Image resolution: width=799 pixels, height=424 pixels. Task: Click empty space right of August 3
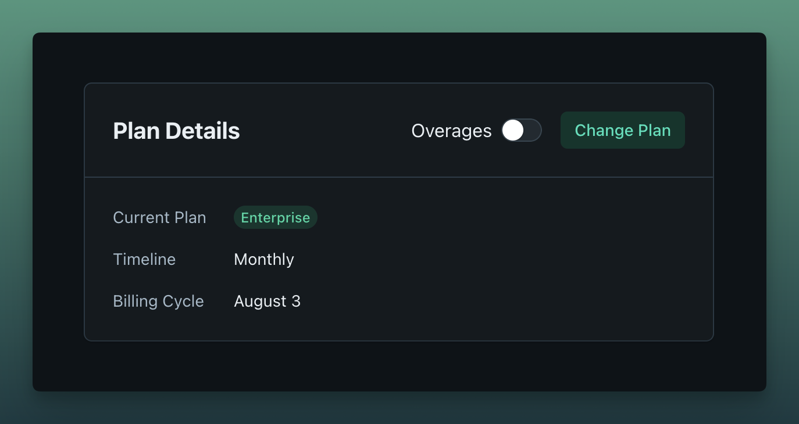click(x=494, y=301)
